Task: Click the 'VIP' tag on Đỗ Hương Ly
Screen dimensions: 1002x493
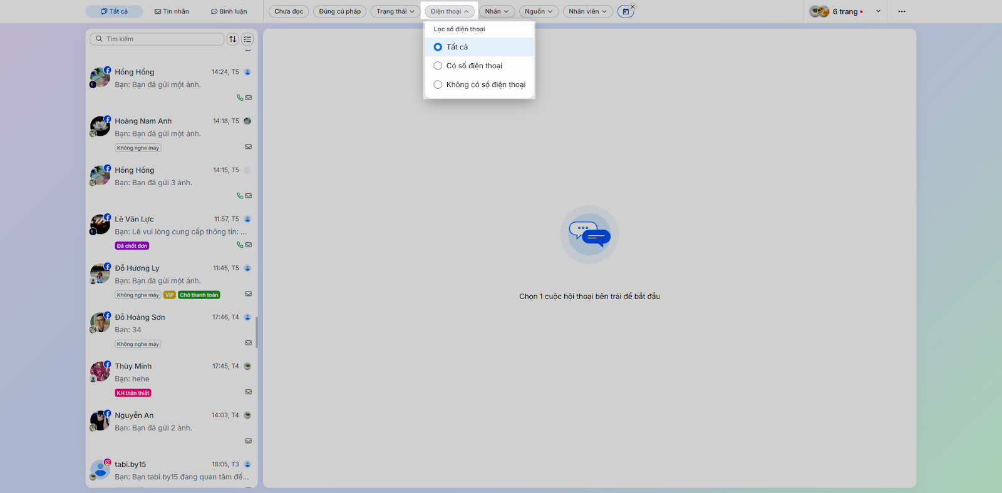Action: [x=170, y=295]
